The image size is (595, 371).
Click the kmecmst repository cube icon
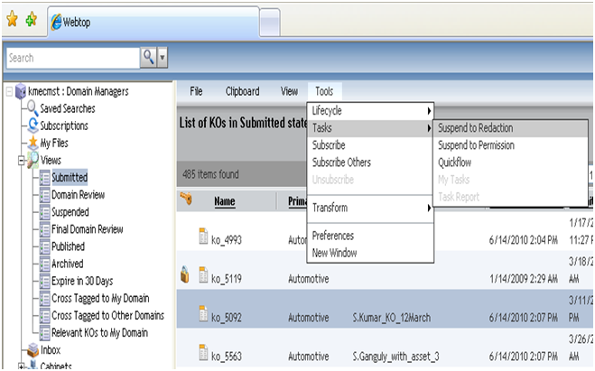[x=21, y=91]
